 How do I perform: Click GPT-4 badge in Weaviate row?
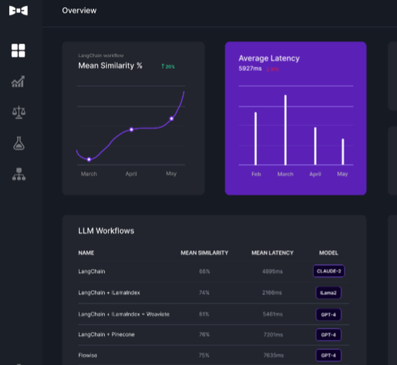[x=328, y=315]
